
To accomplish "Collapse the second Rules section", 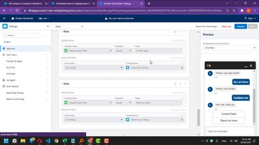I will tap(62, 84).
